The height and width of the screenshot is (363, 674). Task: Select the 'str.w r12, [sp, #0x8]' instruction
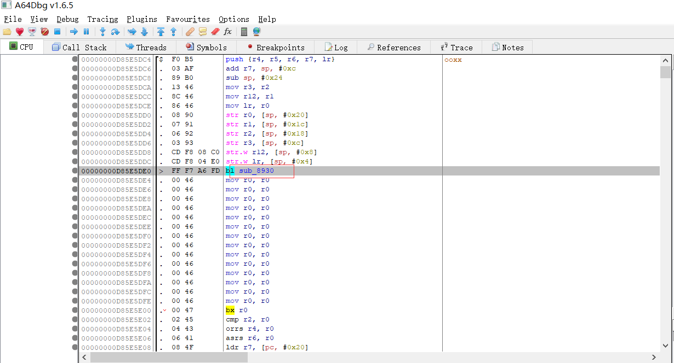(x=271, y=153)
